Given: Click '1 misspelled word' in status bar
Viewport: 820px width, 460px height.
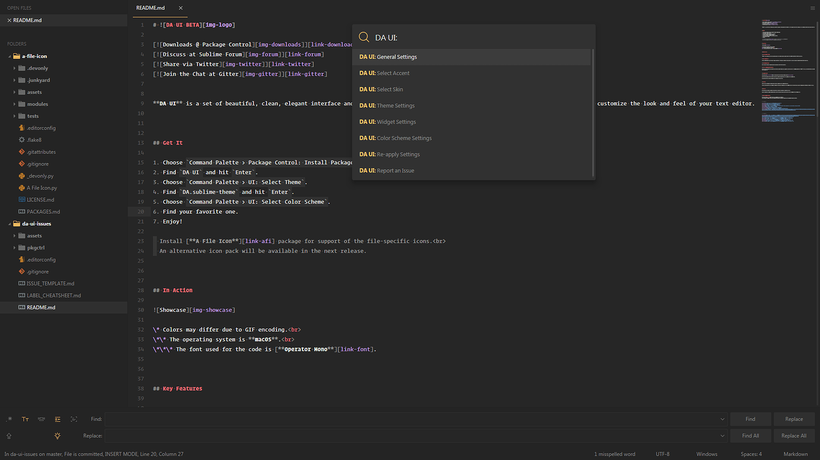Looking at the screenshot, I should [x=614, y=454].
